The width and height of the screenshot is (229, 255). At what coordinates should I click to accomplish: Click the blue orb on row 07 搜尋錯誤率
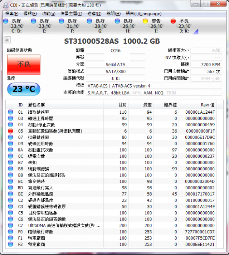click(x=10, y=137)
